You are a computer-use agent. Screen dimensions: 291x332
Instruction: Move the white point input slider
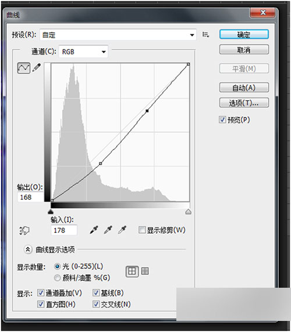[x=188, y=211]
